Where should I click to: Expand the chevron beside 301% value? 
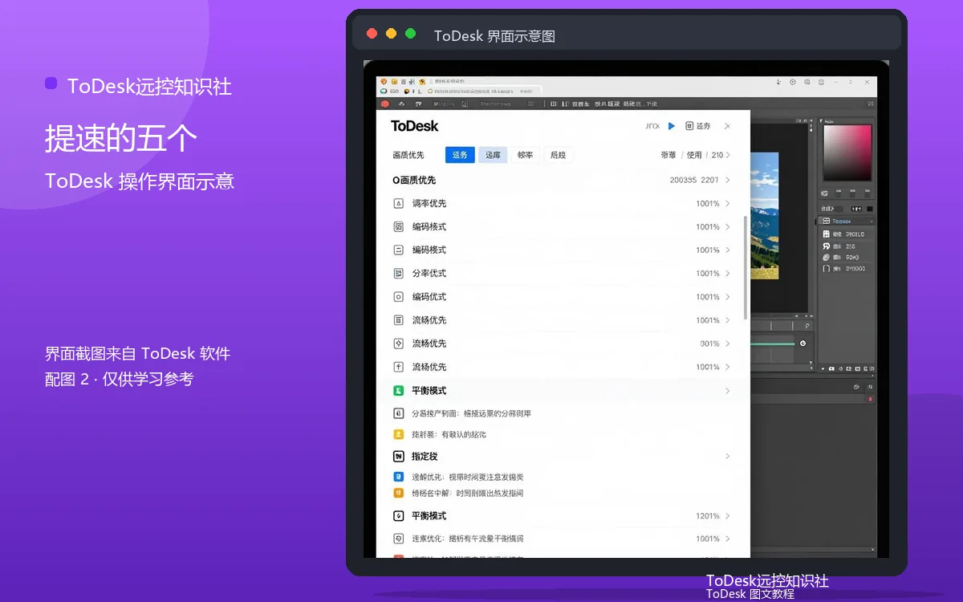[x=728, y=344]
